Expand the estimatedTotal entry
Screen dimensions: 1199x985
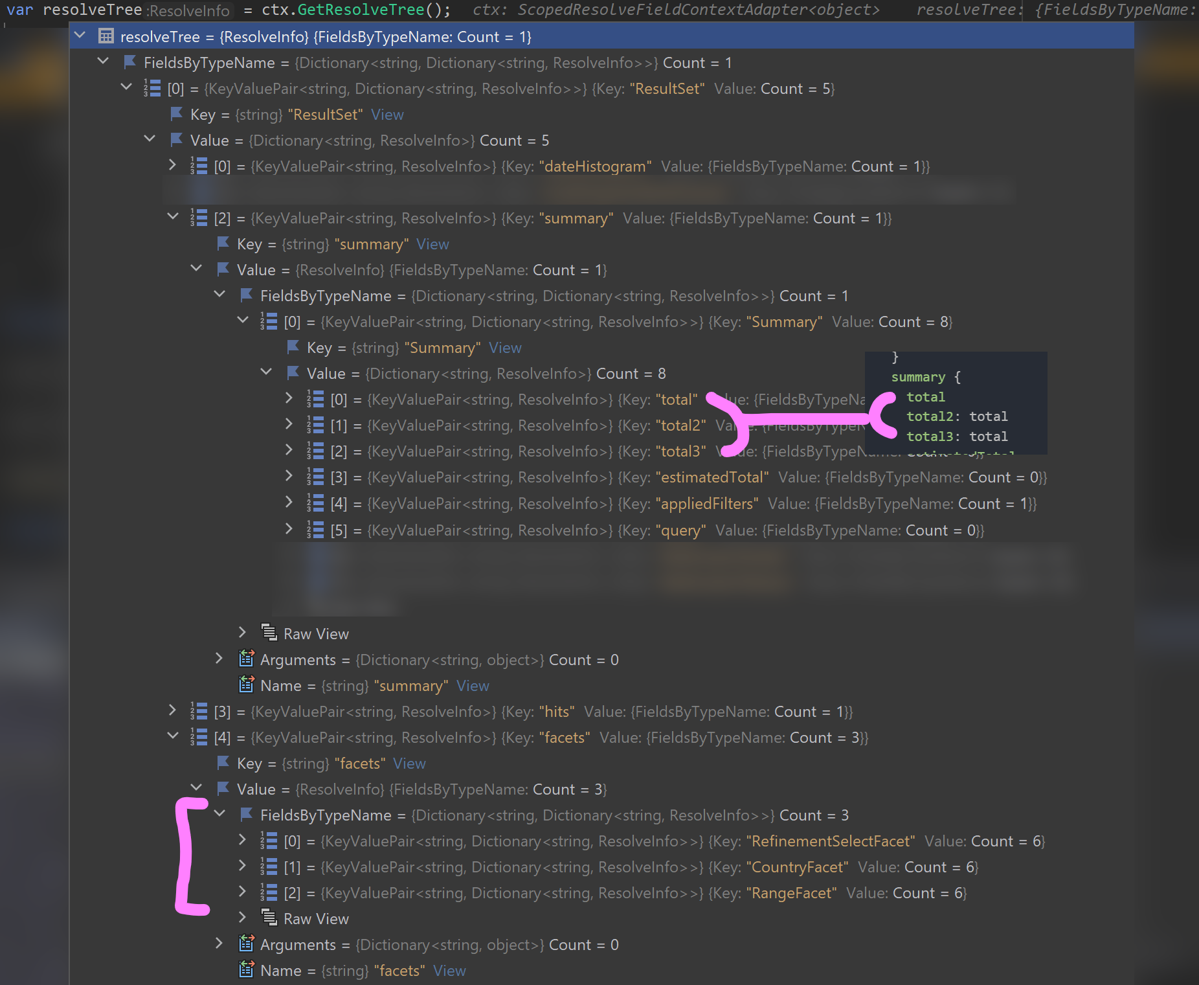click(289, 477)
